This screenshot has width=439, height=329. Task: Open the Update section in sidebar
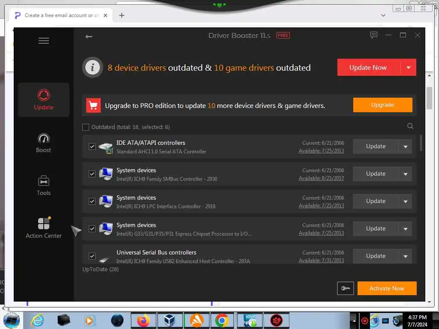tap(43, 99)
